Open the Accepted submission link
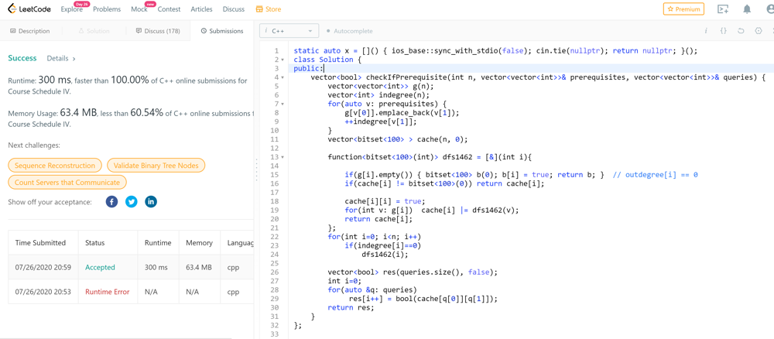This screenshot has height=339, width=774. pos(100,267)
